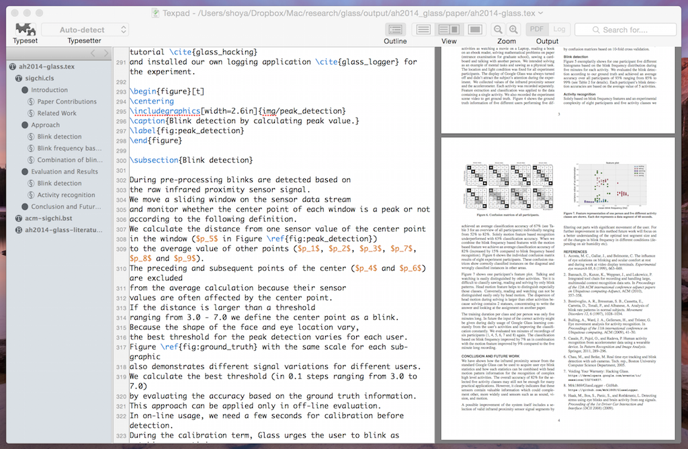Image resolution: width=688 pixels, height=449 pixels.
Task: Click the section icon beside Conclusion and Futur...
Action: click(x=25, y=207)
